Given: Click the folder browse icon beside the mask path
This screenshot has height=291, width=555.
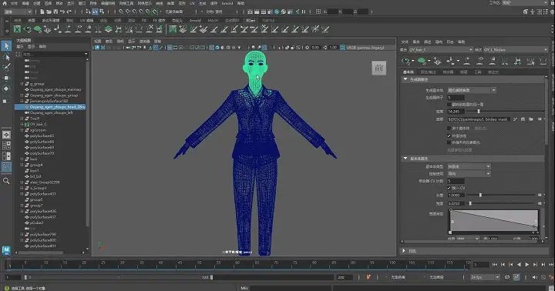Looking at the screenshot, I should (x=531, y=119).
